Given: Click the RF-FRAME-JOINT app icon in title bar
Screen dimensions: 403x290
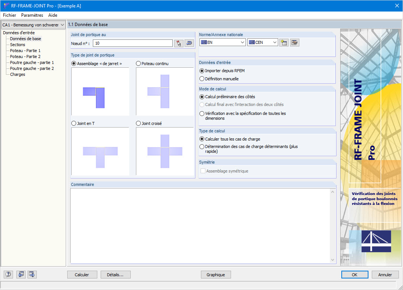Looking at the screenshot, I should click(6, 6).
